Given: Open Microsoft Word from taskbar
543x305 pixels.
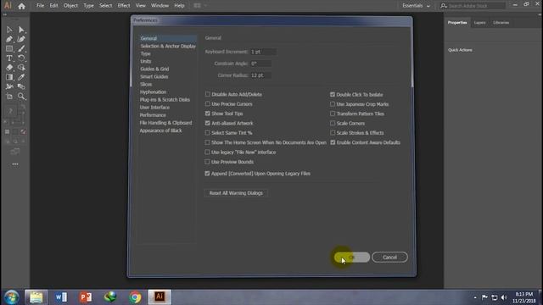Looking at the screenshot, I should [61, 297].
